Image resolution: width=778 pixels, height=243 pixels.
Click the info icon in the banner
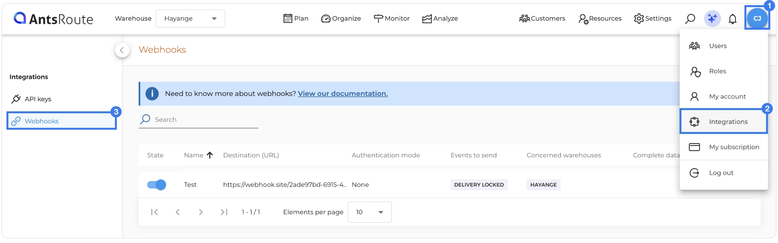[x=152, y=94]
